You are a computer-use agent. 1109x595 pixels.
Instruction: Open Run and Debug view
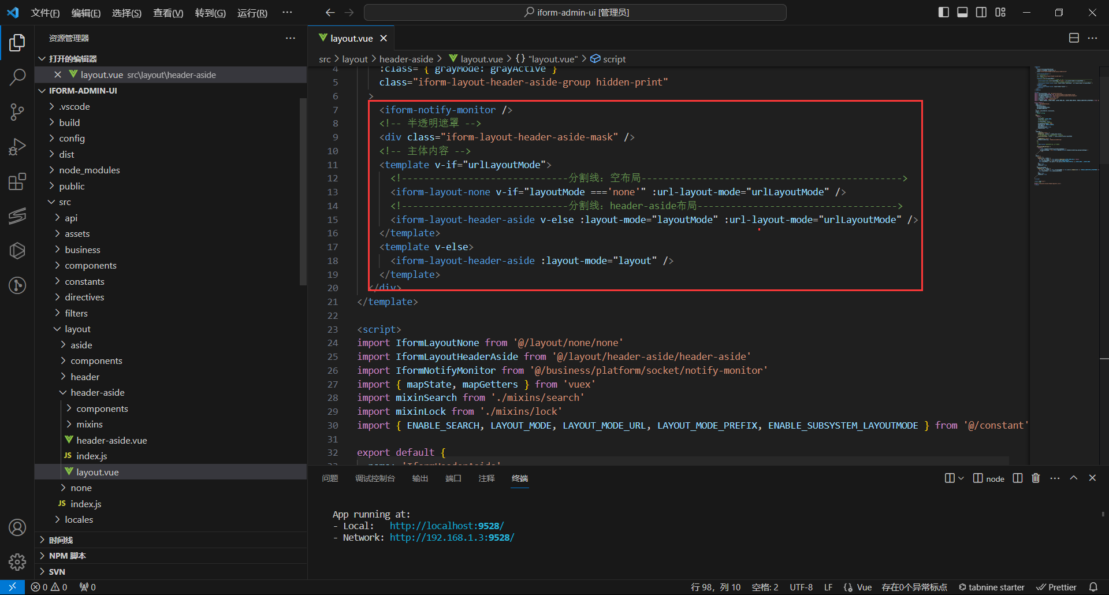pyautogui.click(x=17, y=147)
